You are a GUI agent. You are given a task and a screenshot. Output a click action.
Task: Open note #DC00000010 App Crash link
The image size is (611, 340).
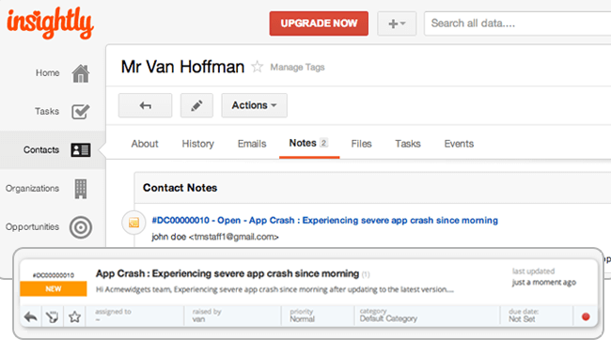click(x=325, y=221)
